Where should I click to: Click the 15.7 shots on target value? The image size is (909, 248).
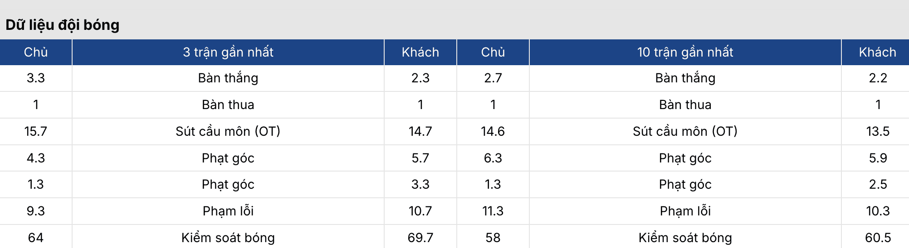[36, 131]
